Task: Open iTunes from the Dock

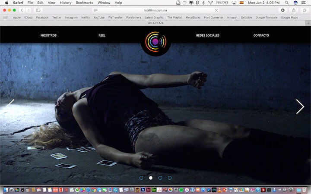Action: (187, 190)
